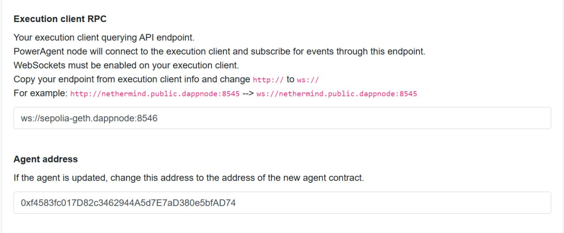Click the pink "ws://" code snippet

308,80
